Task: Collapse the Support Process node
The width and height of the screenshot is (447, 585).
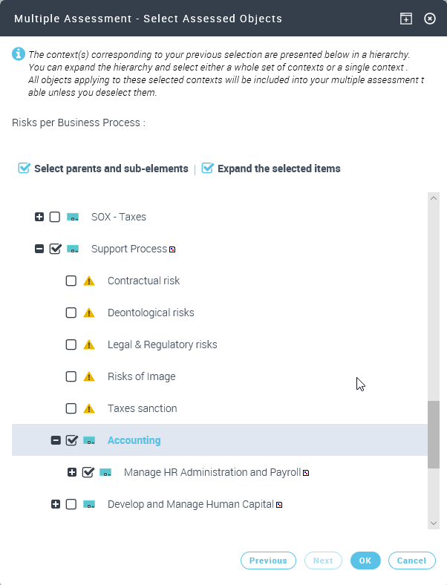Action: [x=39, y=249]
